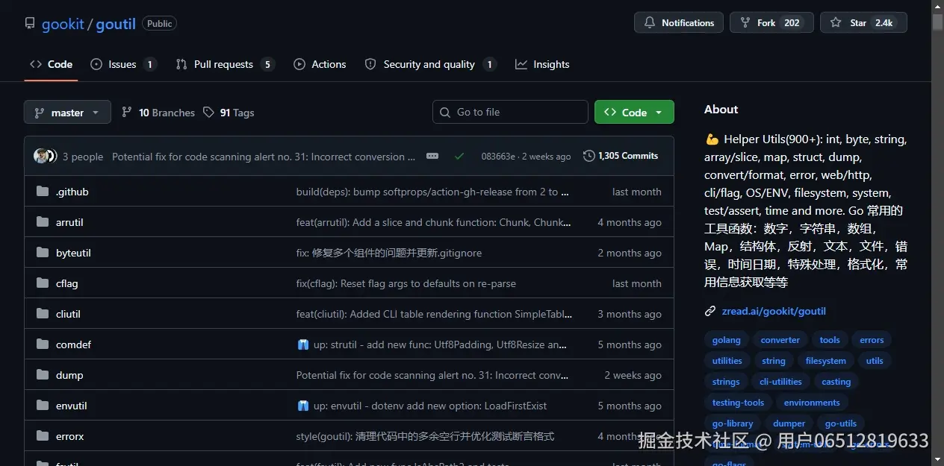
Task: Open the 3 people contributors text
Action: (83, 157)
